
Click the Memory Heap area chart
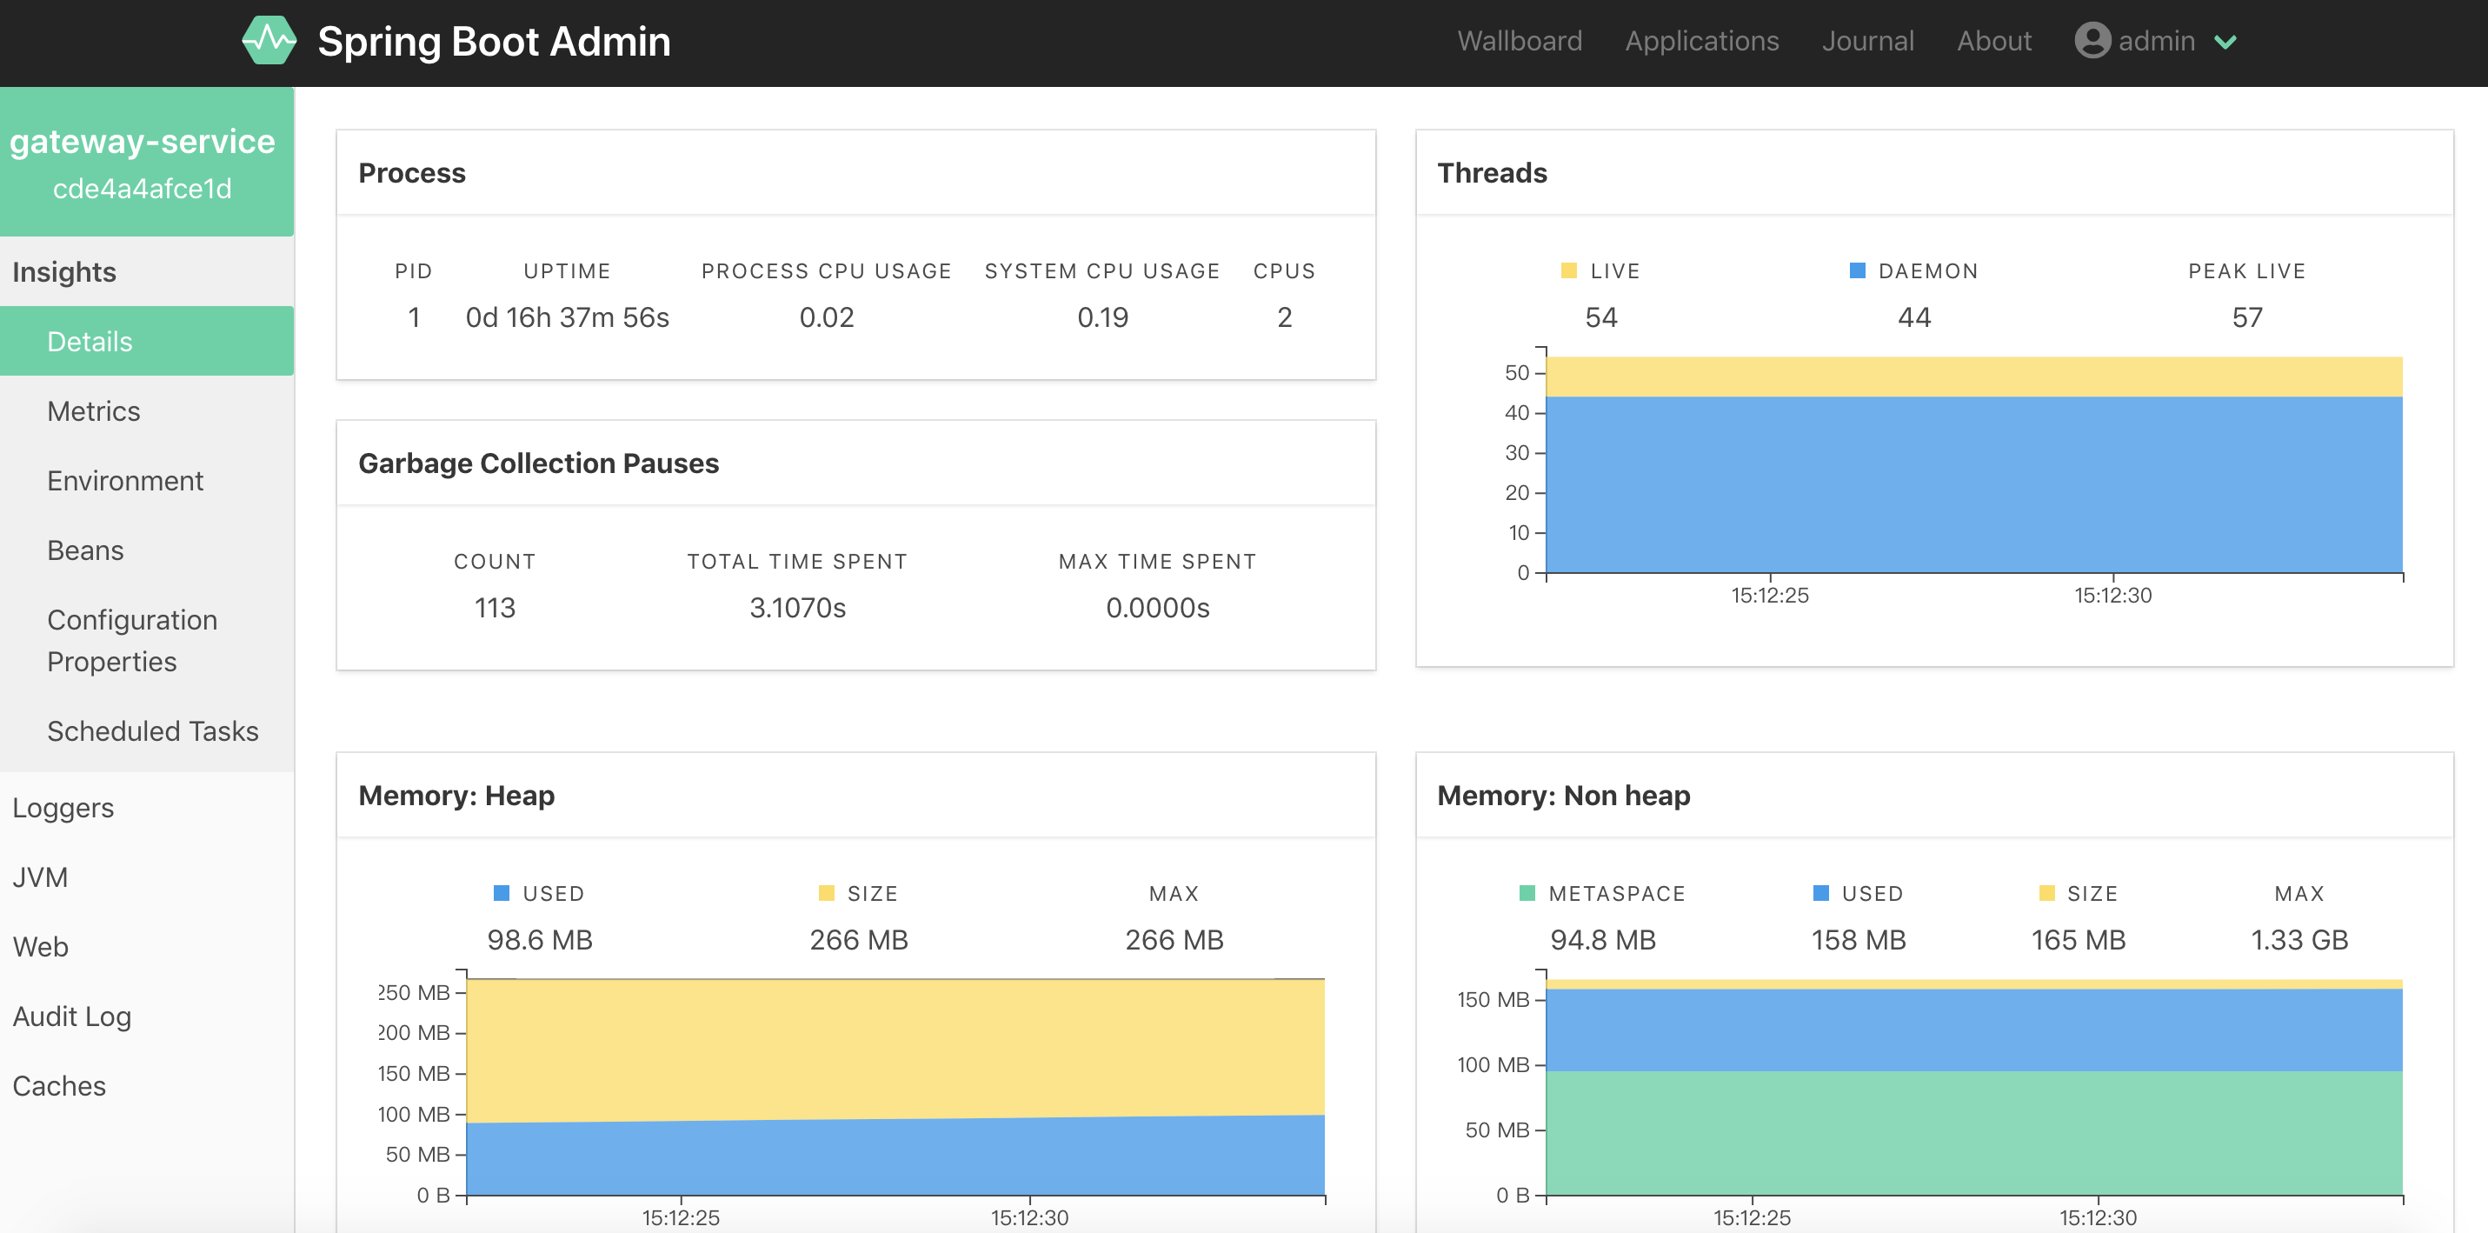point(895,1087)
